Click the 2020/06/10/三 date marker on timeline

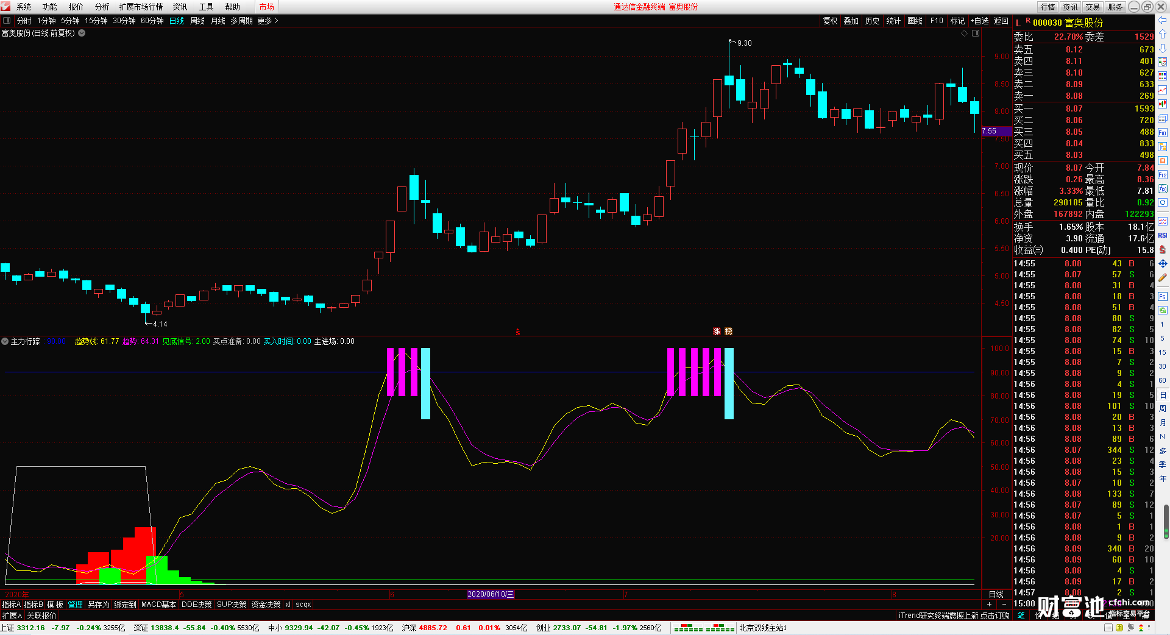click(491, 594)
